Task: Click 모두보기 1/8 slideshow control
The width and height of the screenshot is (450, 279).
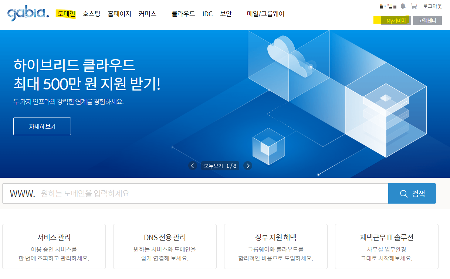Action: 220,166
